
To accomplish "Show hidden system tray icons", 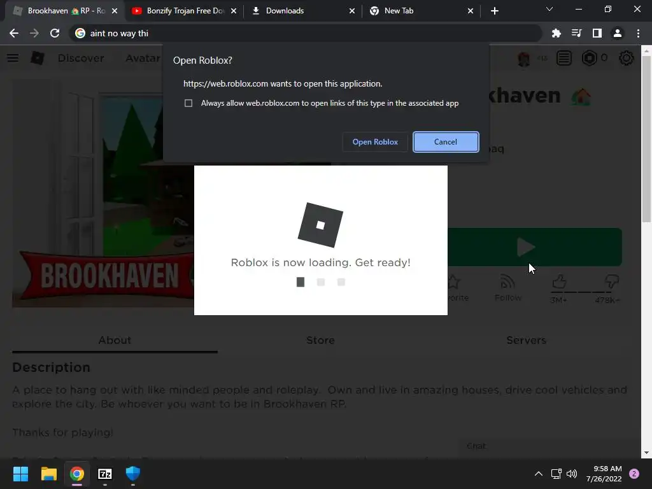I will [539, 474].
